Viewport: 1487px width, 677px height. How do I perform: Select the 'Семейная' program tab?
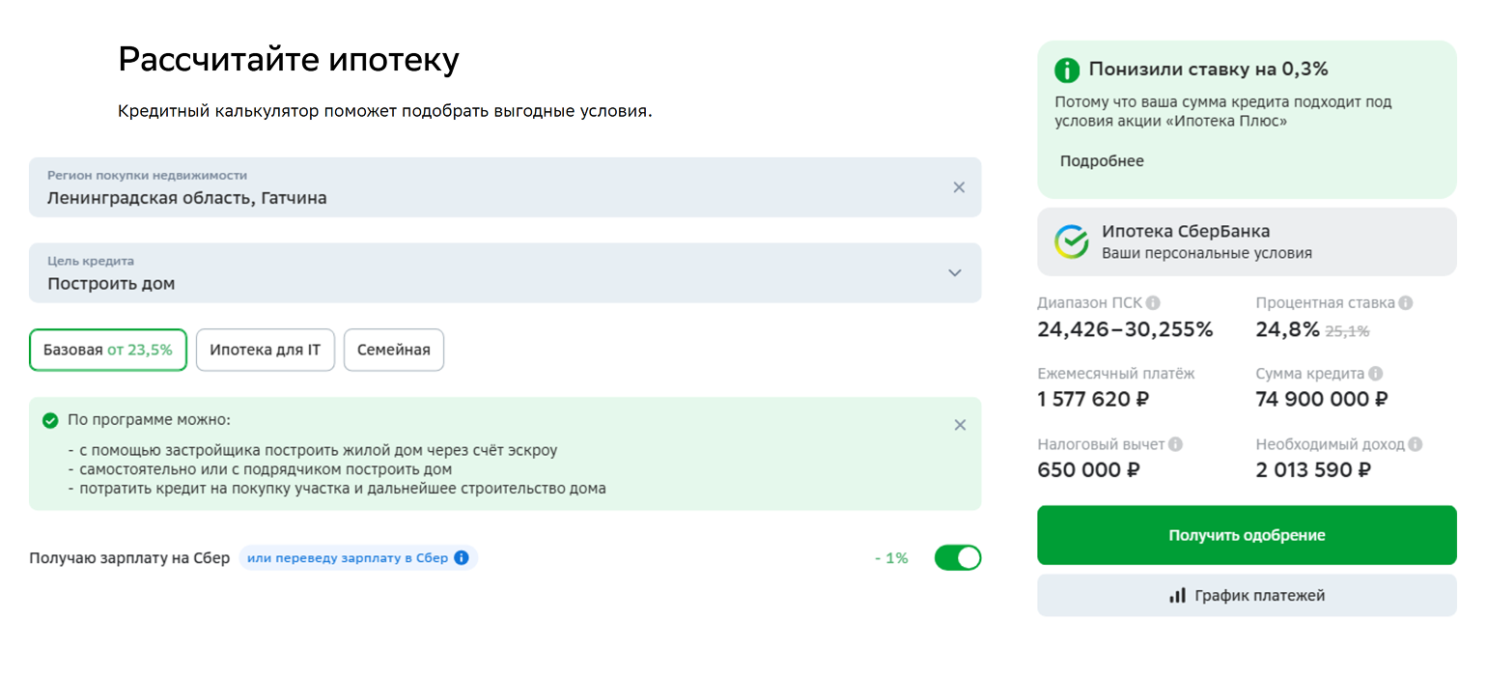point(394,350)
